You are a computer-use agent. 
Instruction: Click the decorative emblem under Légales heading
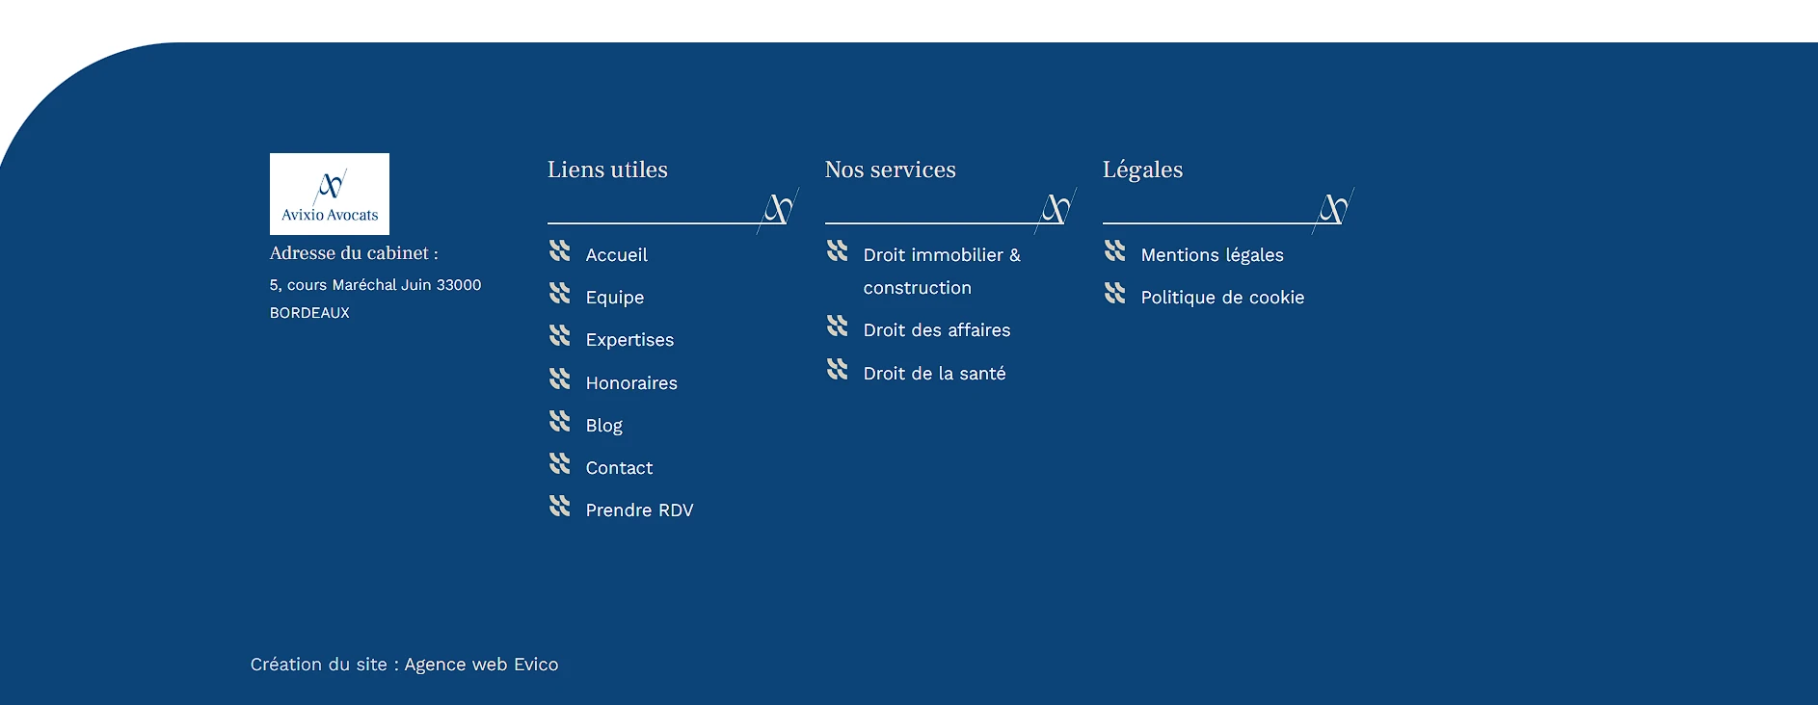point(1333,209)
